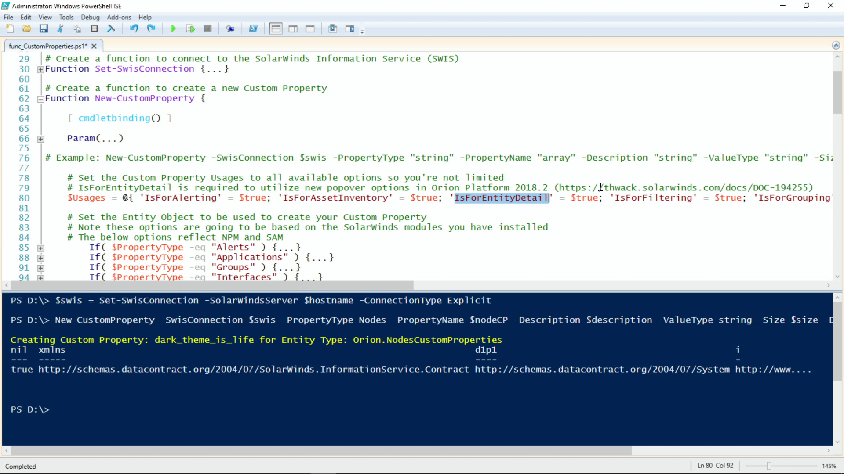Click the zoom slider near 145%
Image resolution: width=844 pixels, height=474 pixels.
(769, 466)
